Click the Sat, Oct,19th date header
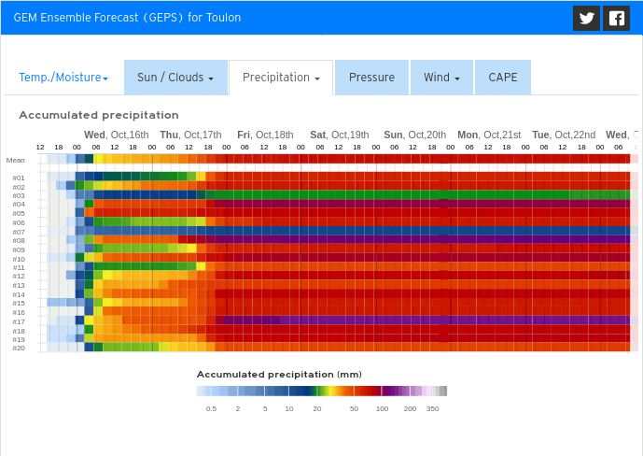The height and width of the screenshot is (456, 643). pos(340,135)
